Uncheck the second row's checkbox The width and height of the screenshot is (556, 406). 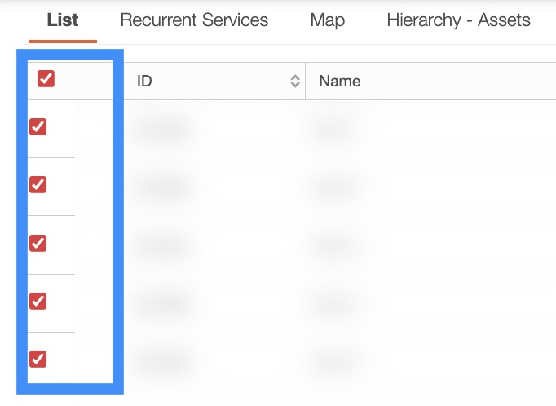click(38, 184)
